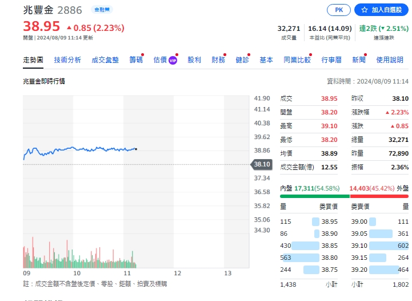Select the 走勢圖 tab

[x=33, y=60]
